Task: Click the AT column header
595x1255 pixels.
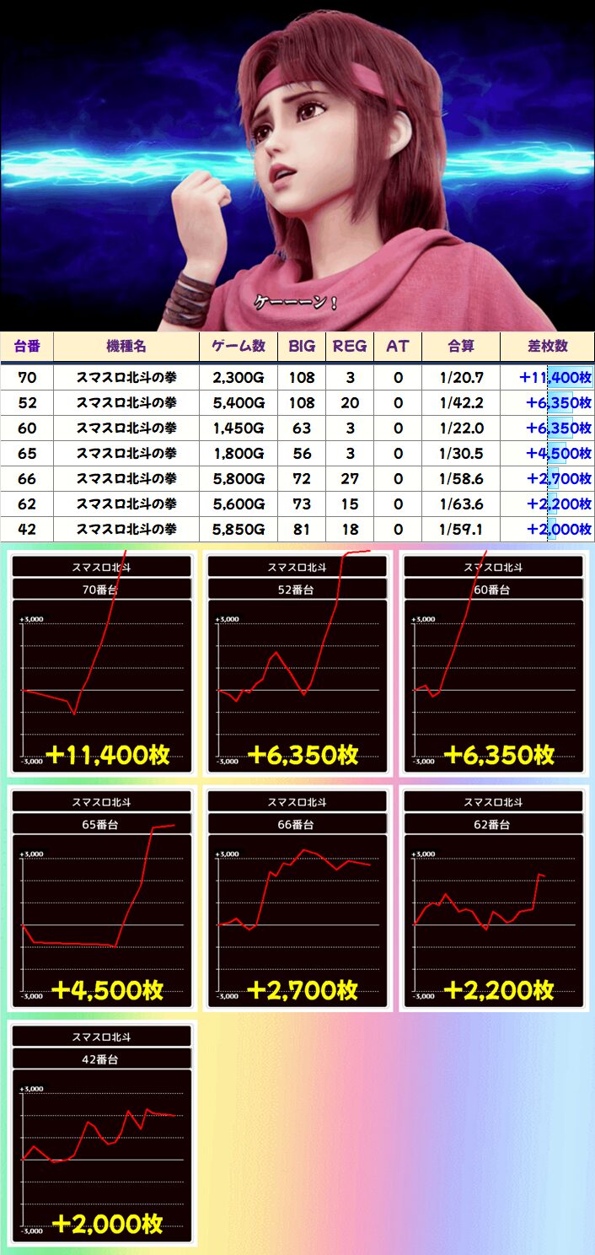Action: pos(398,346)
